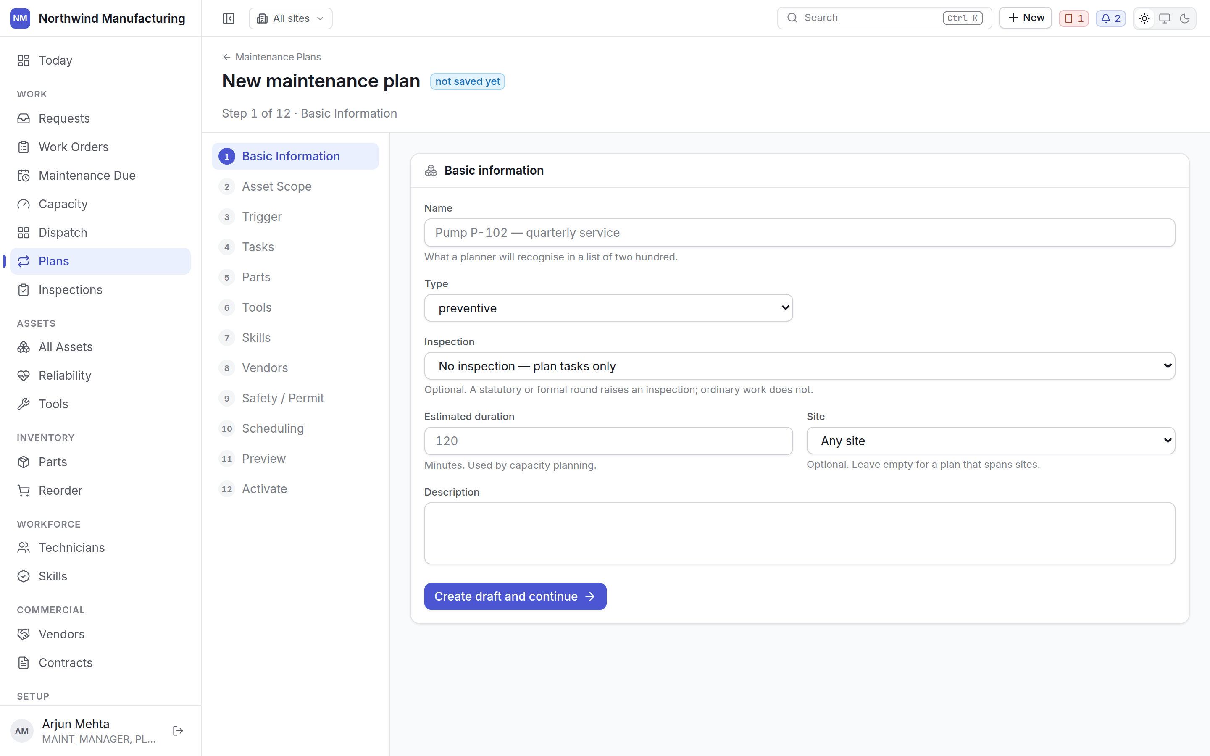This screenshot has width=1210, height=756.
Task: Select step 10 Scheduling
Action: tap(295, 428)
